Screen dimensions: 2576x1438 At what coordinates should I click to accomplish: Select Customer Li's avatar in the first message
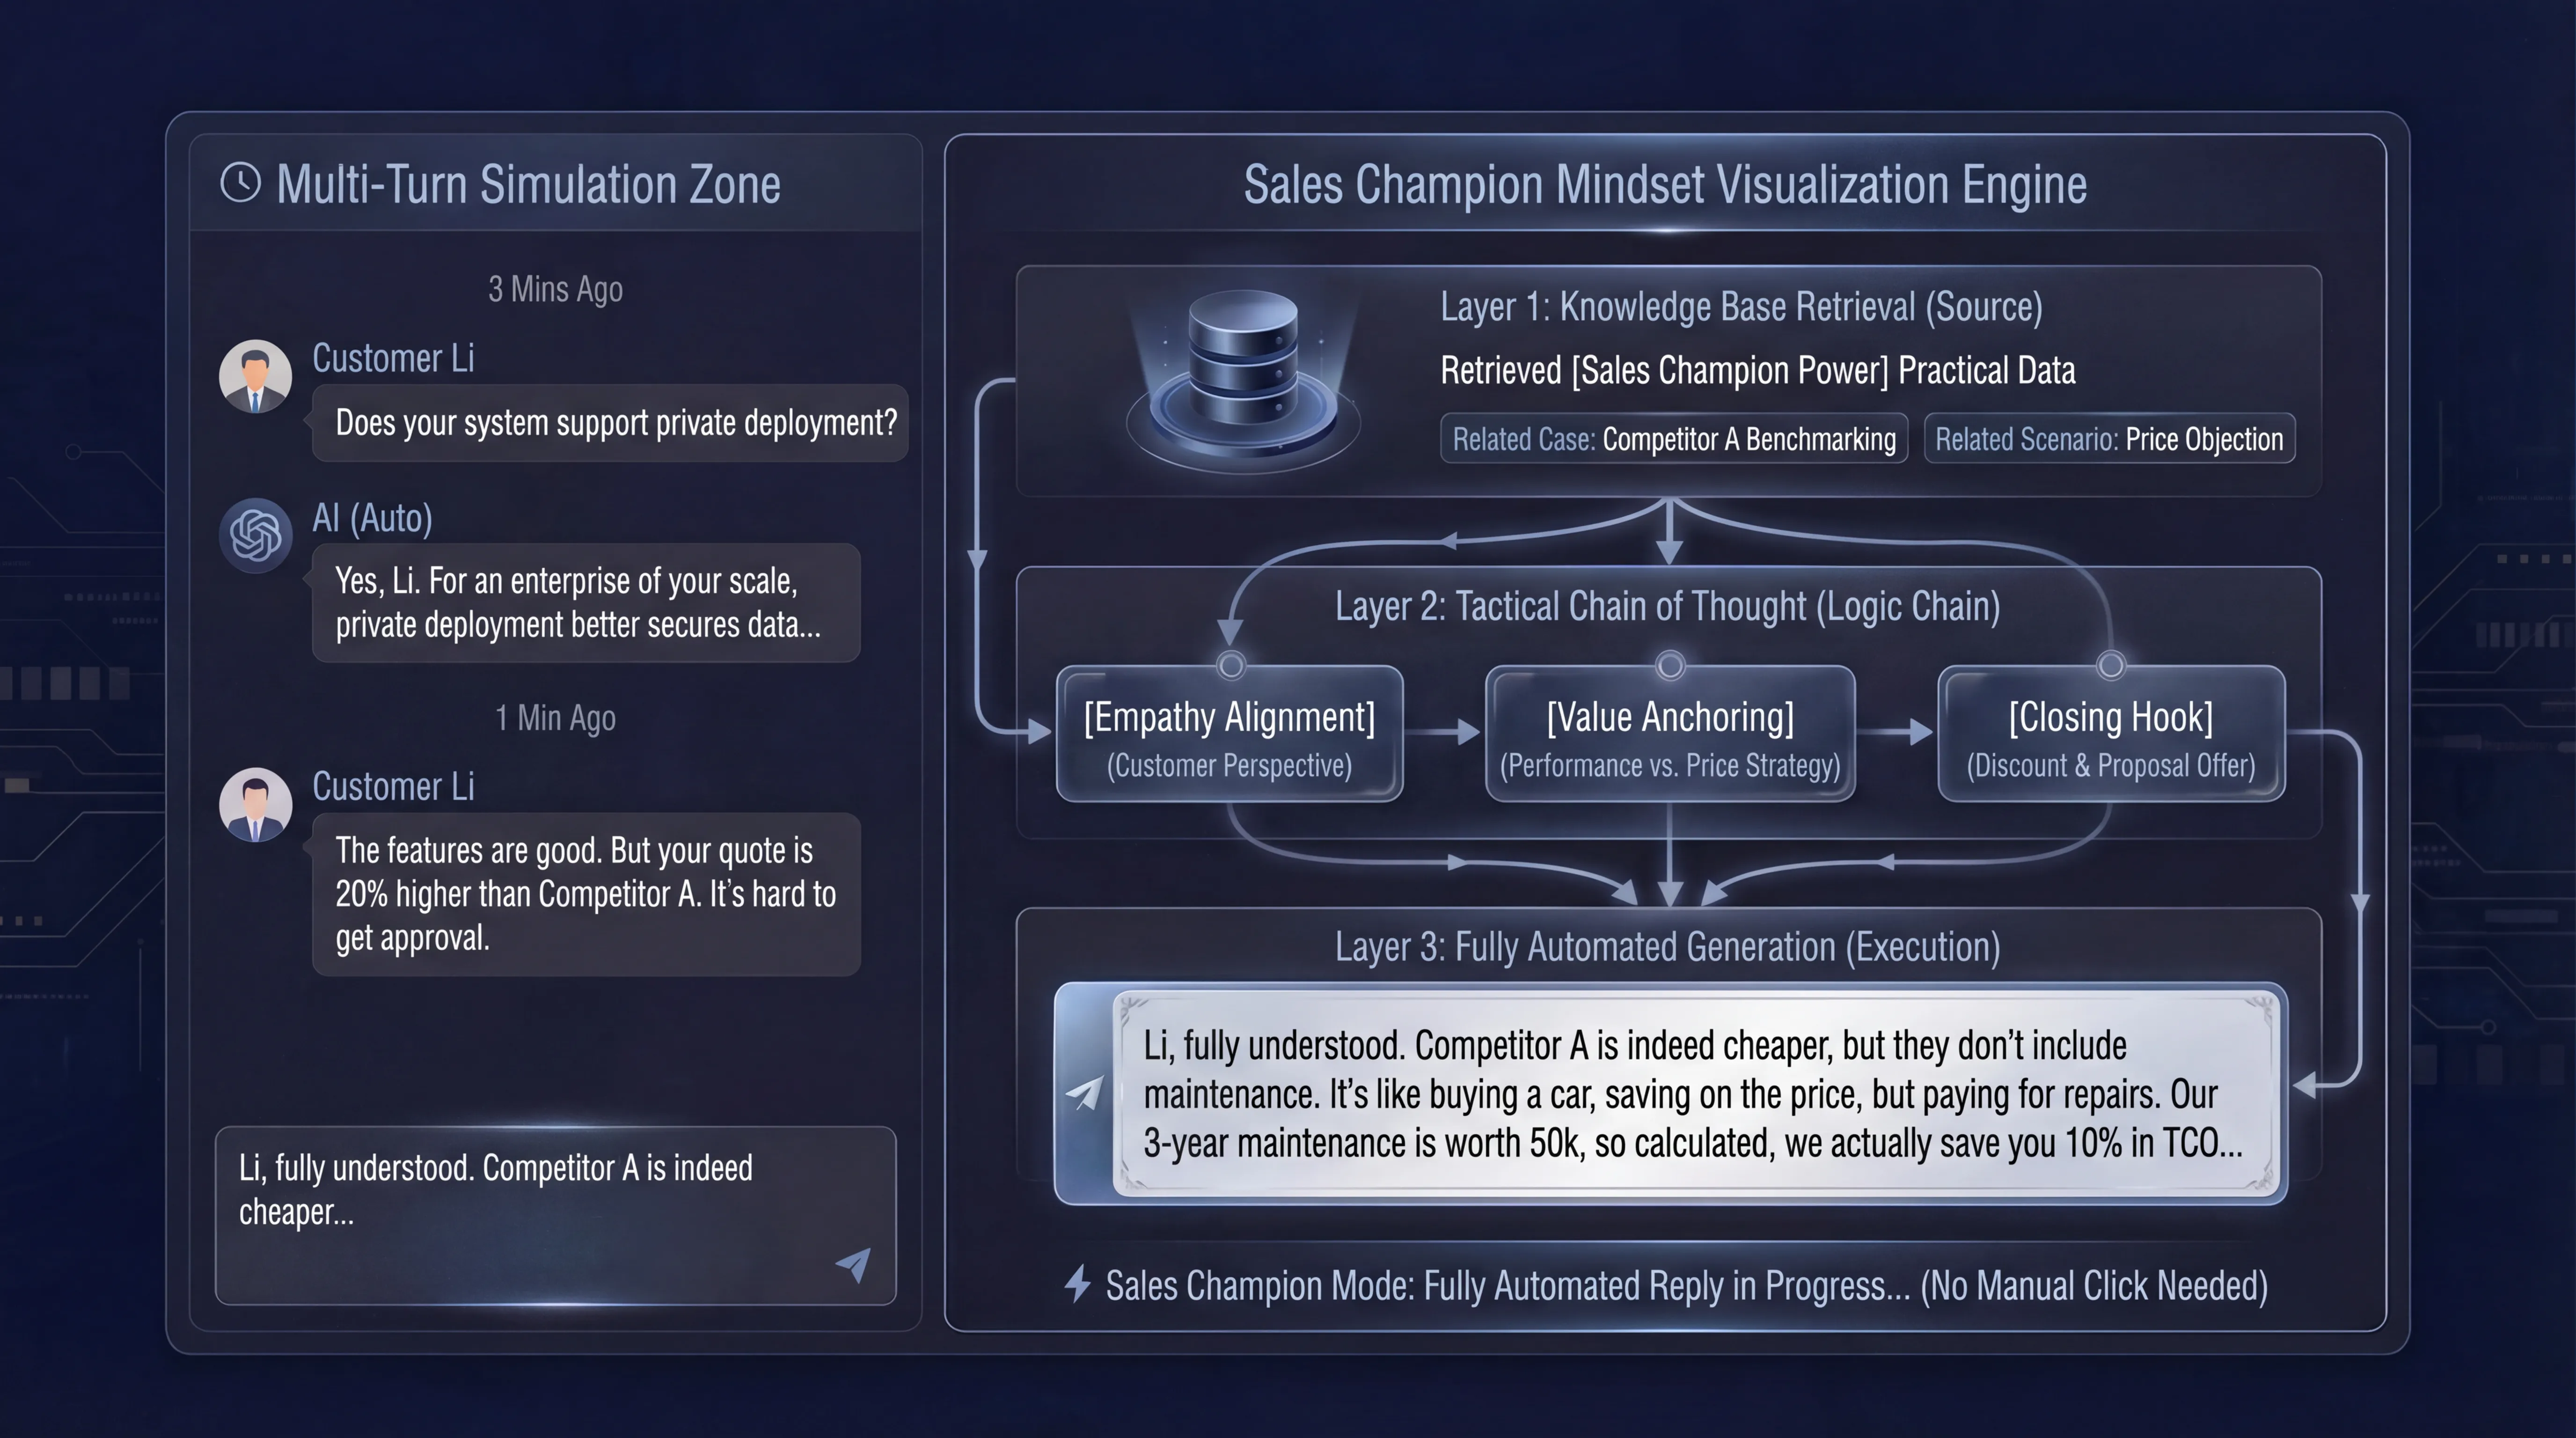(256, 377)
